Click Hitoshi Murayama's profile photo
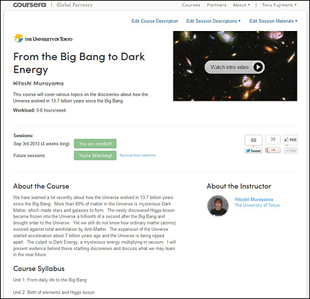This screenshot has height=299, width=310. click(x=218, y=206)
